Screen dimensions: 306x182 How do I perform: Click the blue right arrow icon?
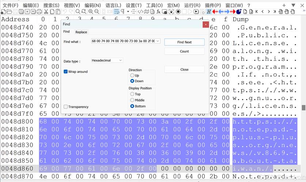[227, 12]
